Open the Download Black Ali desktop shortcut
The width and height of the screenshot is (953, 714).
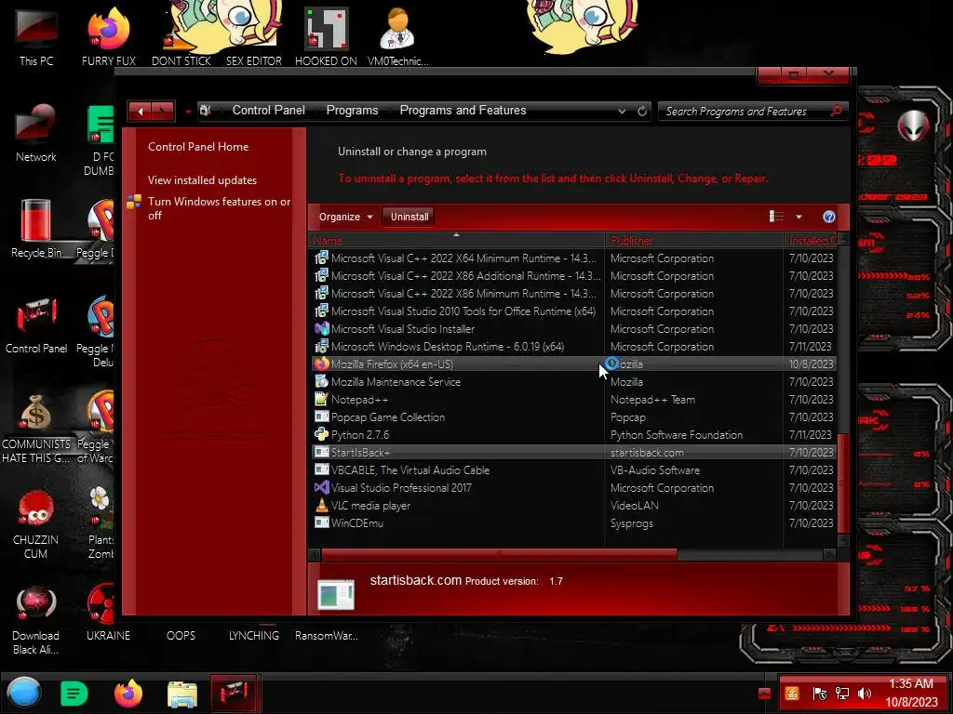(x=36, y=620)
